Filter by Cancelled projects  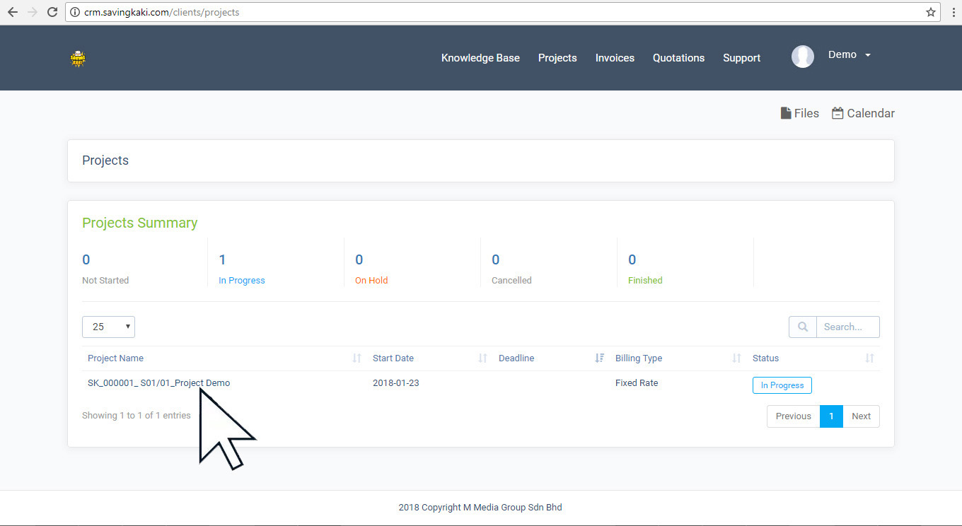tap(511, 281)
